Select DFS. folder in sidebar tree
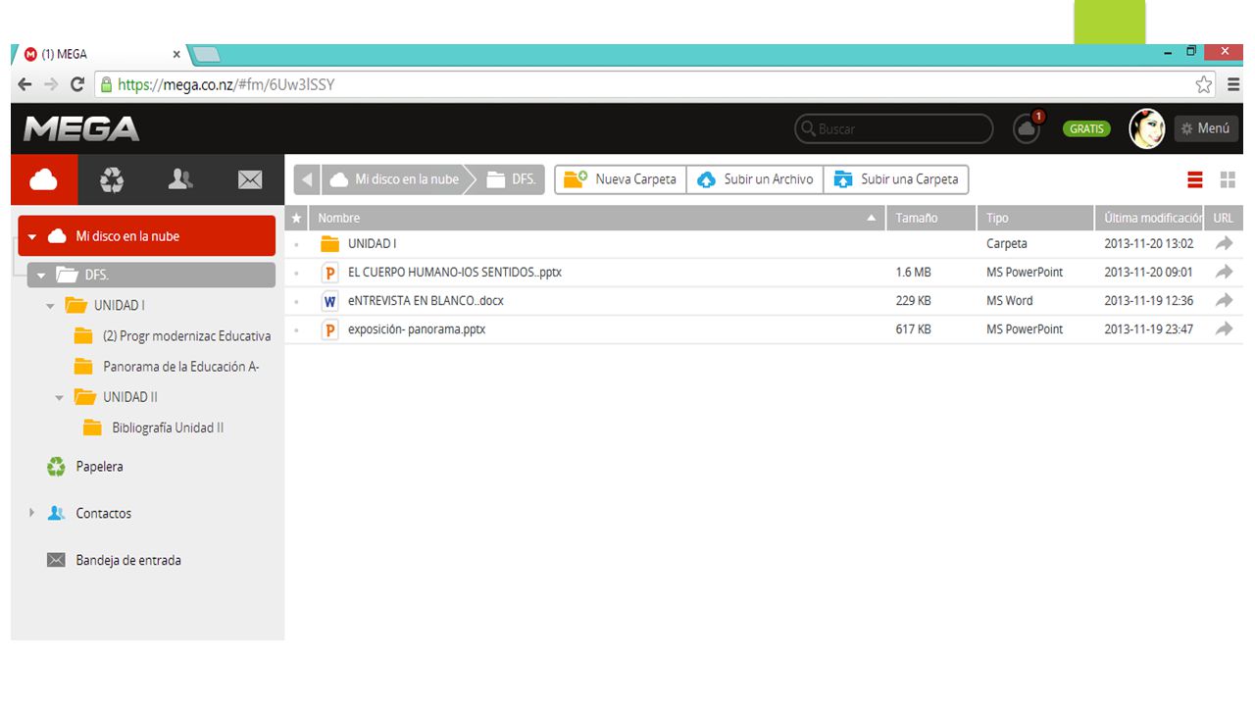The width and height of the screenshot is (1255, 706). tap(152, 276)
